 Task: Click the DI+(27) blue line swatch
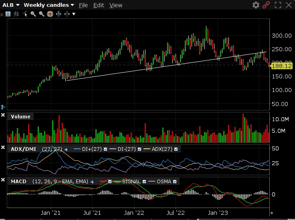tap(77, 149)
